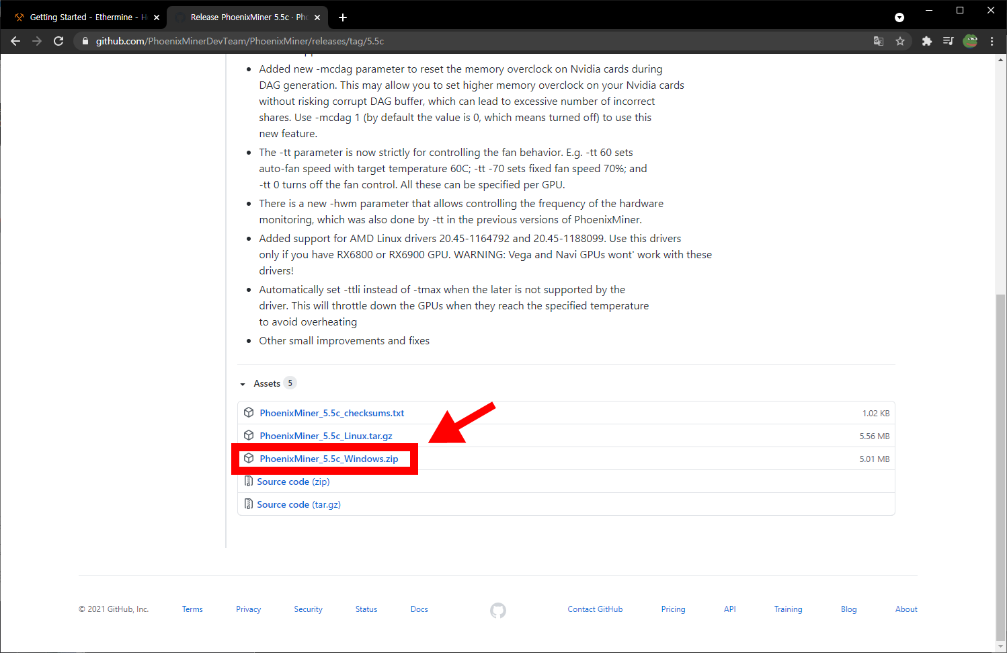1007x653 pixels.
Task: Download Source code (zip)
Action: pyautogui.click(x=293, y=482)
